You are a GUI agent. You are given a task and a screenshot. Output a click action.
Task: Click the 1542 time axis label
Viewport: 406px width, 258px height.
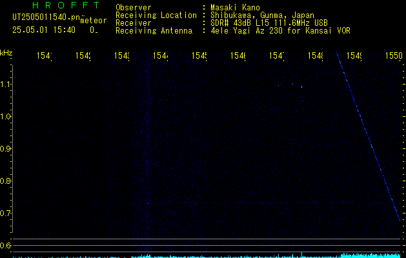83,56
